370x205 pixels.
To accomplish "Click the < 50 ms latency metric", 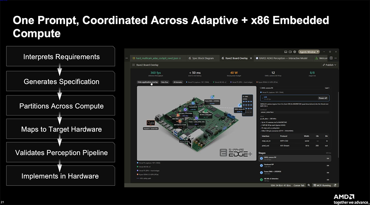I will (195, 74).
